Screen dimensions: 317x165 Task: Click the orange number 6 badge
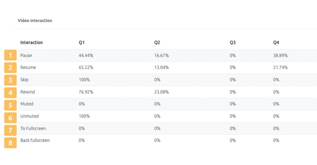(x=10, y=118)
